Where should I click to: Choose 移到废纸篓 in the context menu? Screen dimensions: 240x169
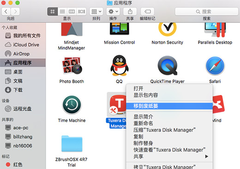tap(169, 106)
